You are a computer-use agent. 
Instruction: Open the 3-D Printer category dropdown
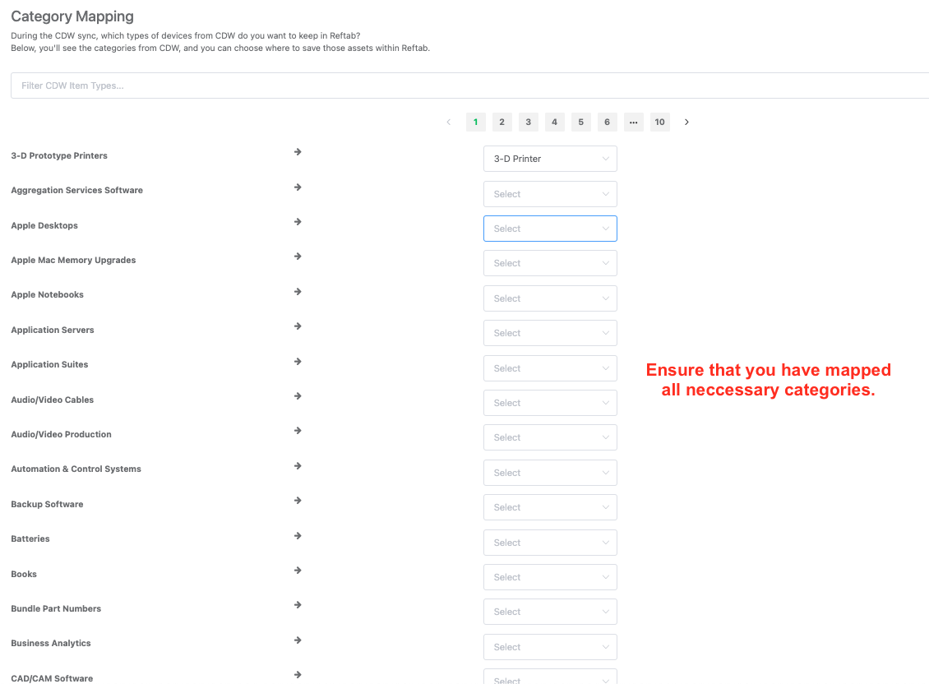(x=550, y=159)
